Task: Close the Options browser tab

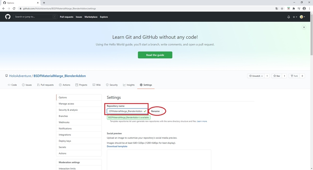Action: click(38, 3)
